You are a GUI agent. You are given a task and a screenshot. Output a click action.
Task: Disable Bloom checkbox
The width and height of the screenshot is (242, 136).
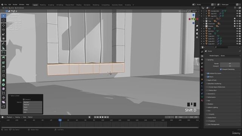[208, 77]
